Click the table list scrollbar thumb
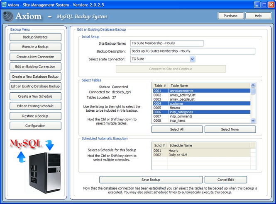 253,91
